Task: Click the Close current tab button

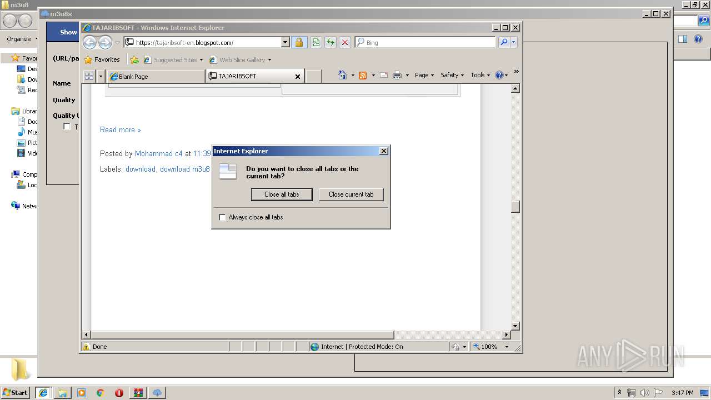Action: tap(351, 194)
